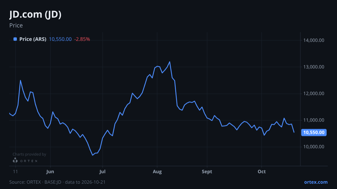Click the Price subtitle under the title
The image size is (337, 189).
16,25
